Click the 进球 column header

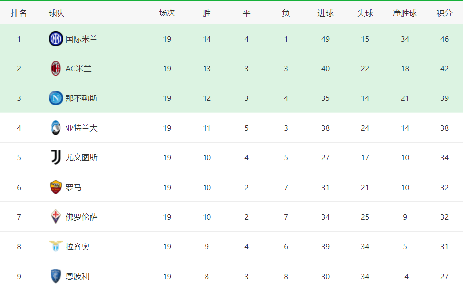coord(325,13)
